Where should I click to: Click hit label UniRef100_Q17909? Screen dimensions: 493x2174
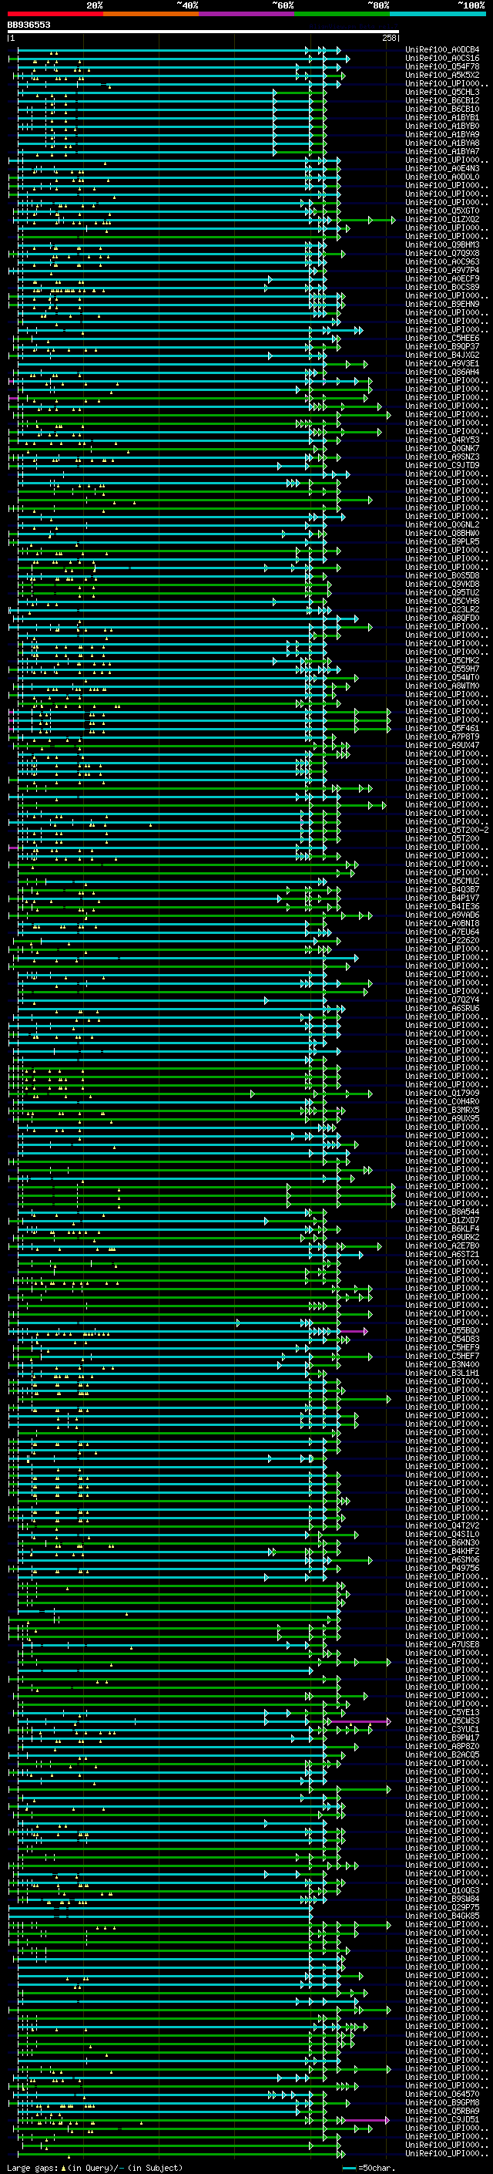[x=442, y=1094]
